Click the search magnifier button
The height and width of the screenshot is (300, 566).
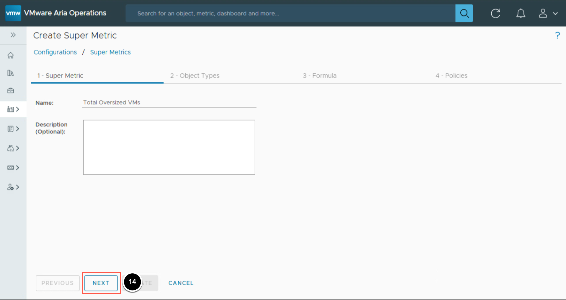[x=464, y=13]
